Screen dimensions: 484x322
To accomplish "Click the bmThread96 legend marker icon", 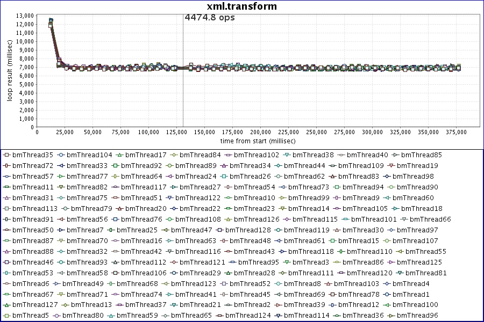I will point(391,316).
